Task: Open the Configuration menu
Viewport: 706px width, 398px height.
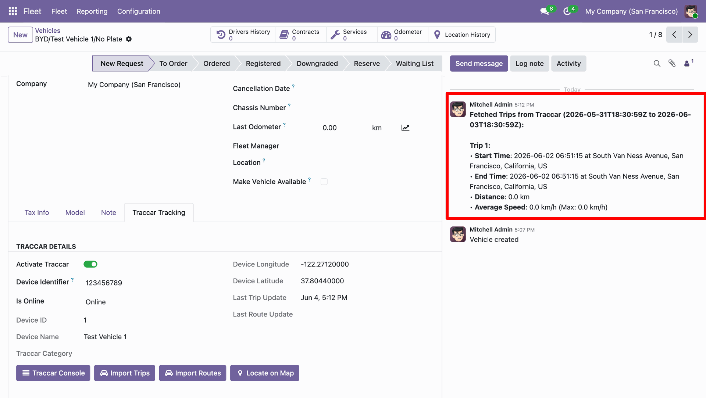Action: [139, 11]
